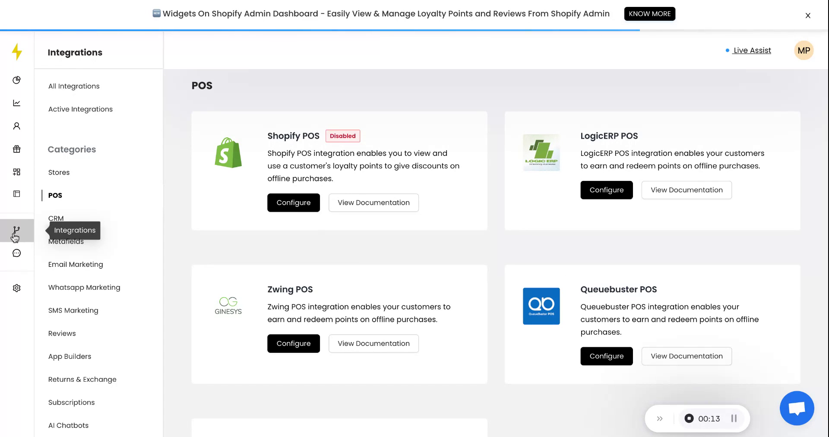Open the pie chart dashboard icon
Viewport: 829px width, 437px height.
17,80
